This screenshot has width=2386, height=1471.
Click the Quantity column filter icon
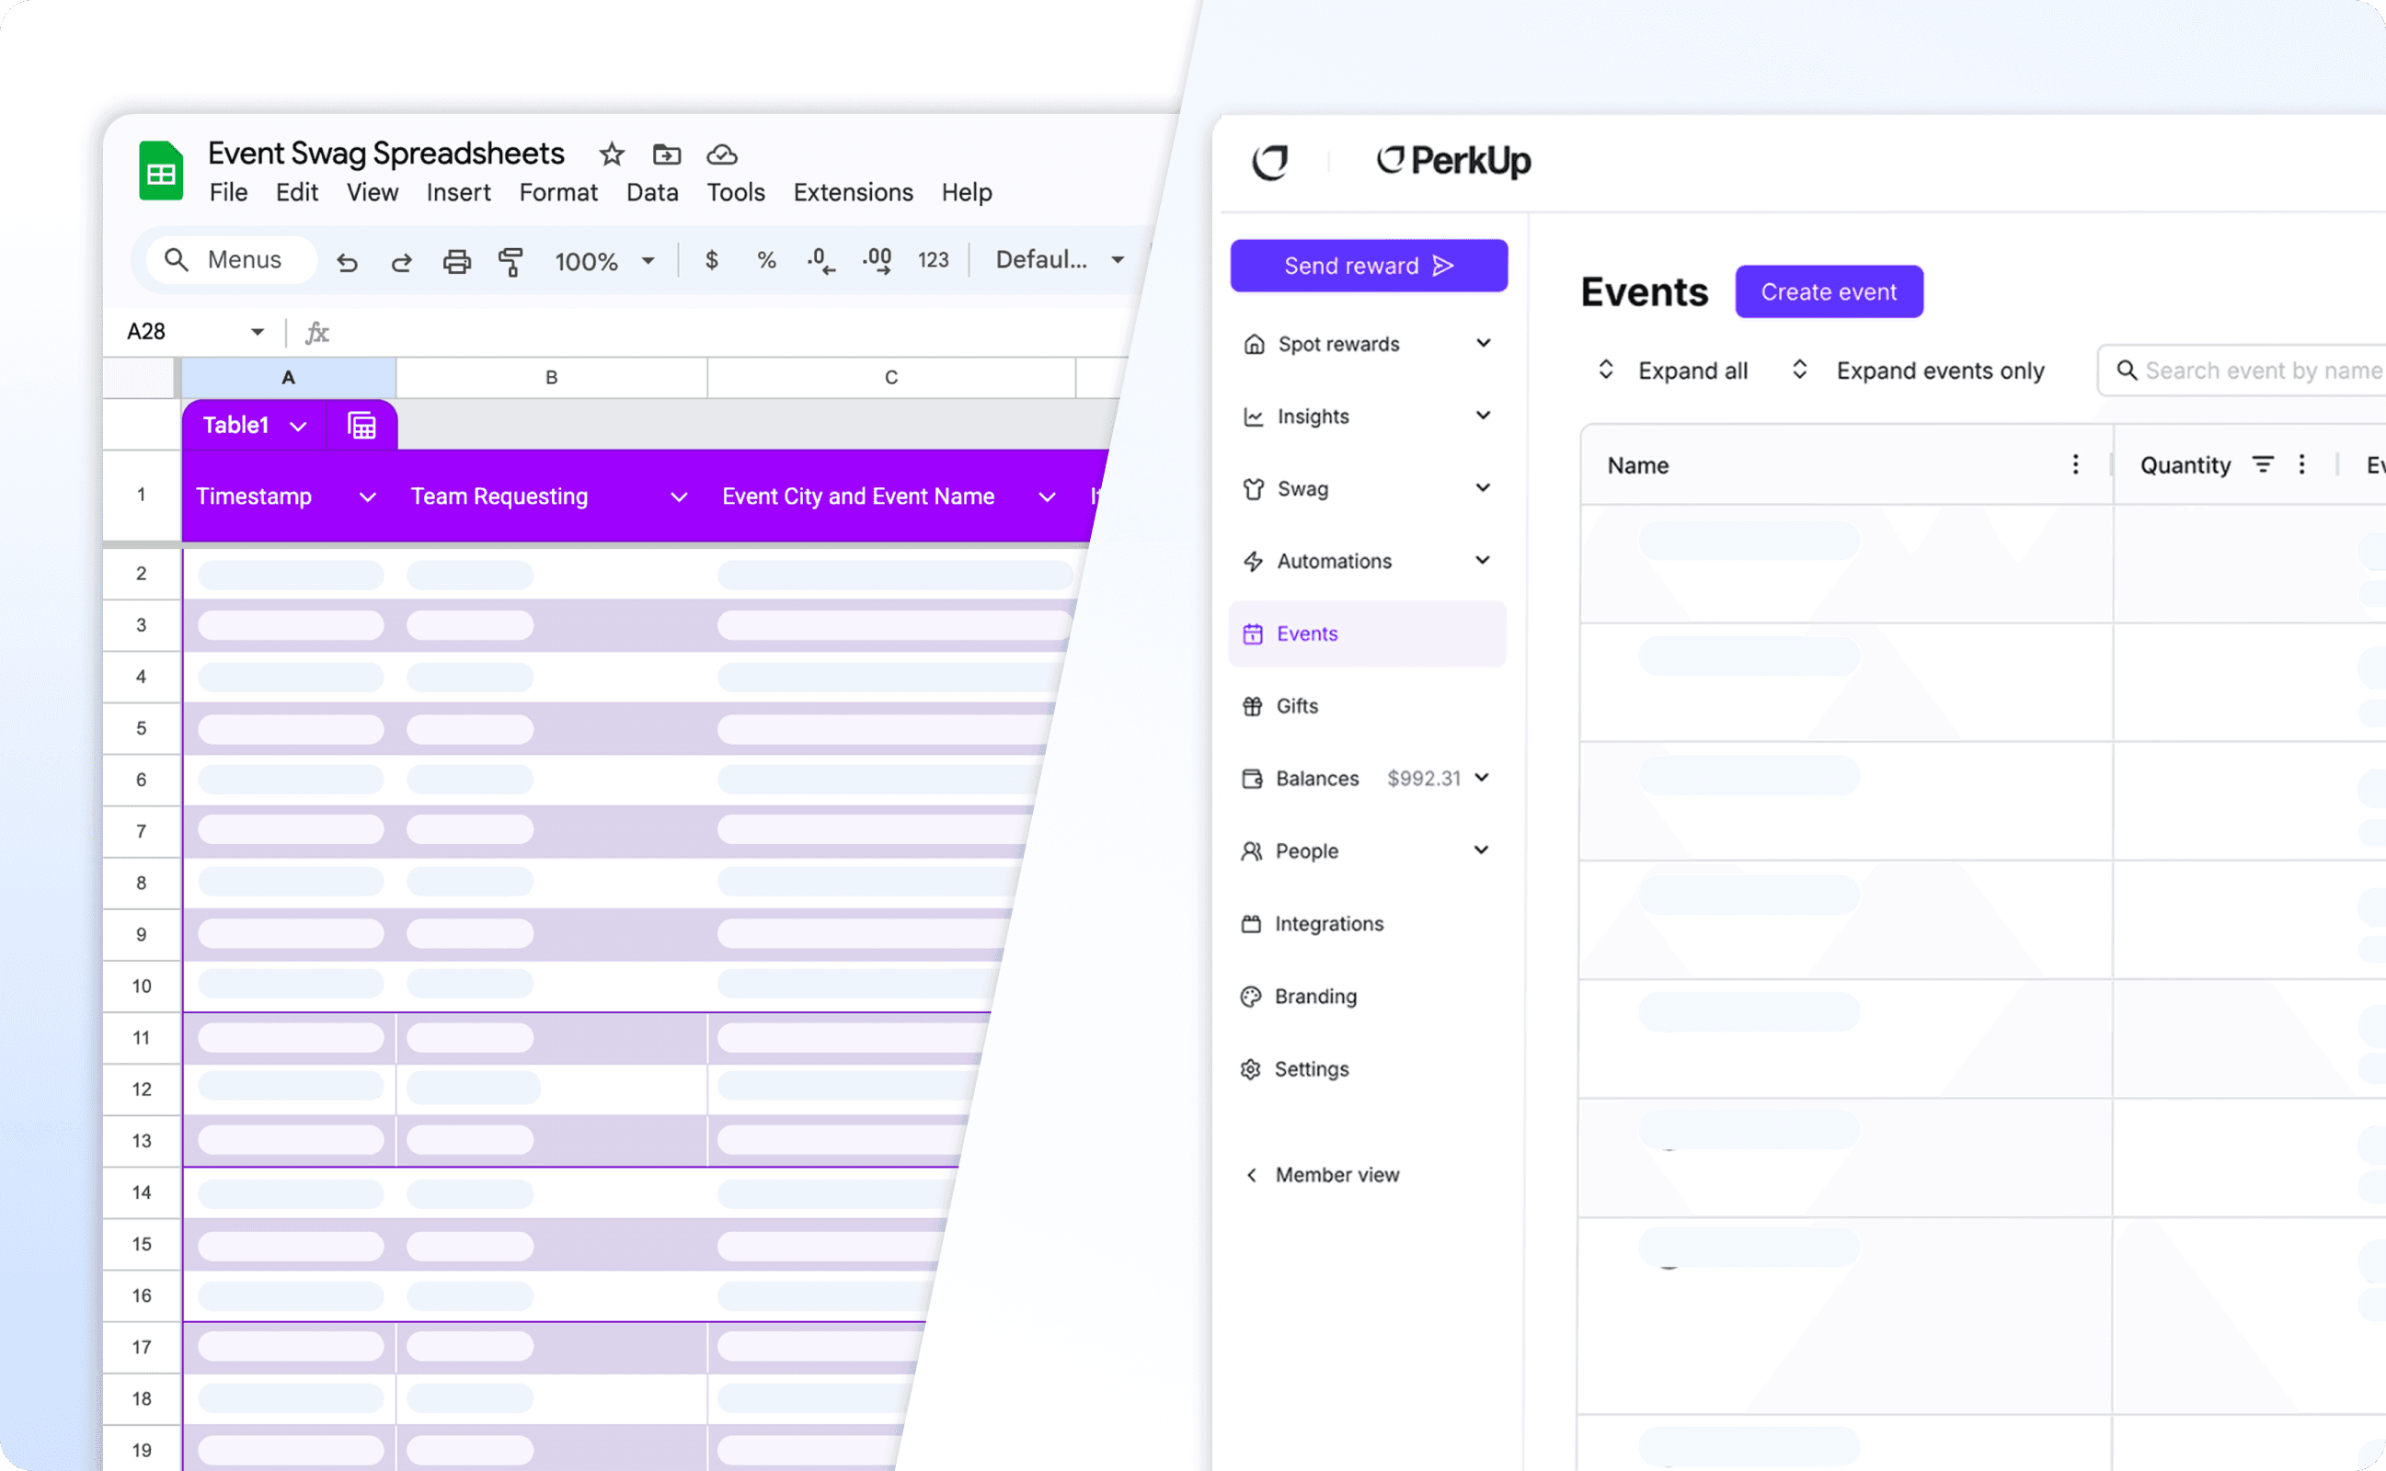tap(2264, 465)
